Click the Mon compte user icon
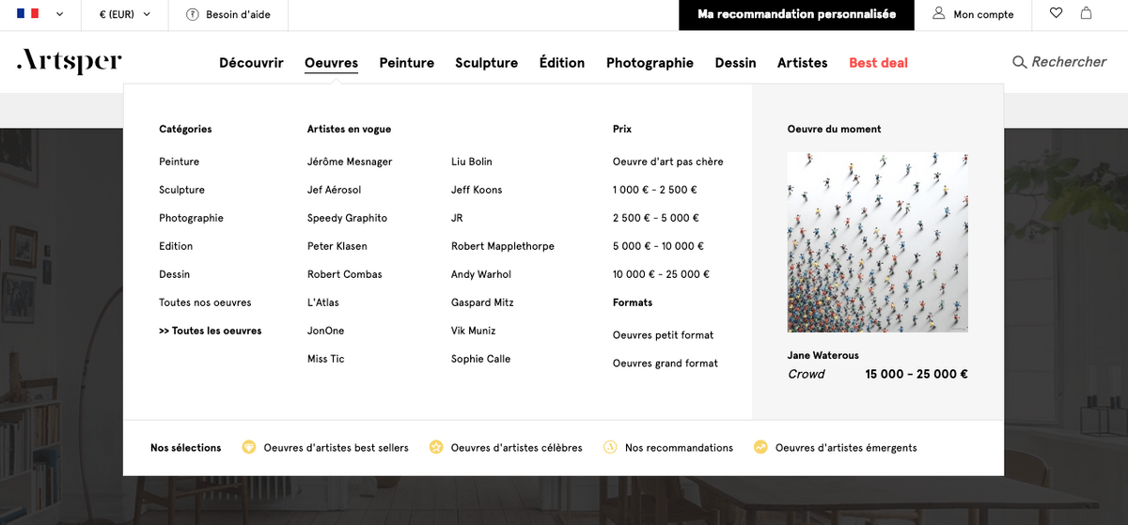 pos(939,14)
